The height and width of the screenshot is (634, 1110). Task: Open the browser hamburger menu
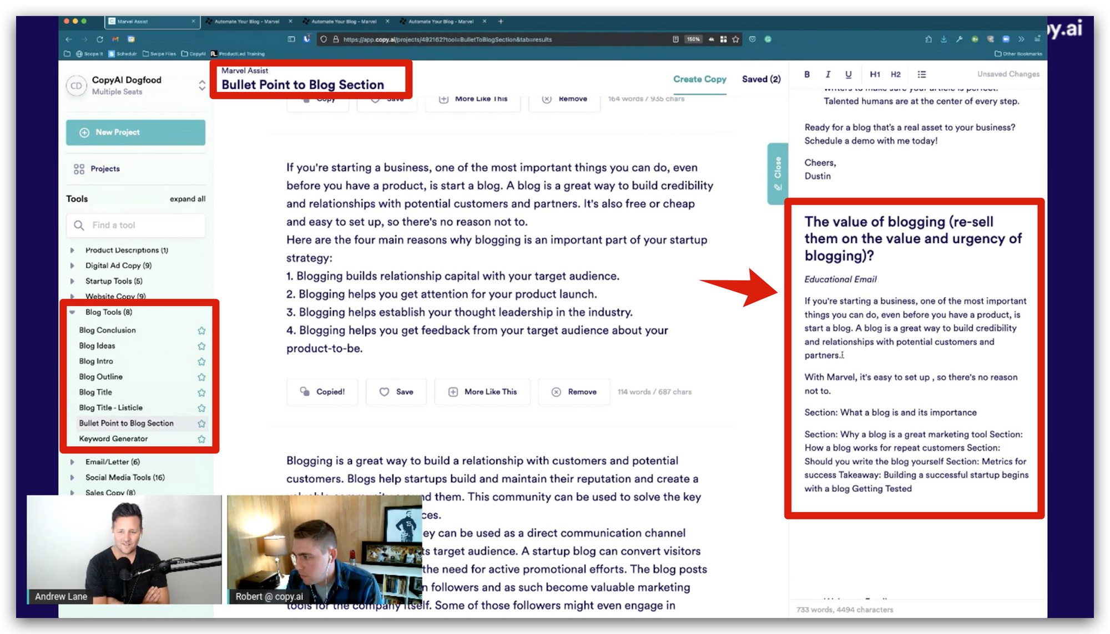pos(1037,39)
